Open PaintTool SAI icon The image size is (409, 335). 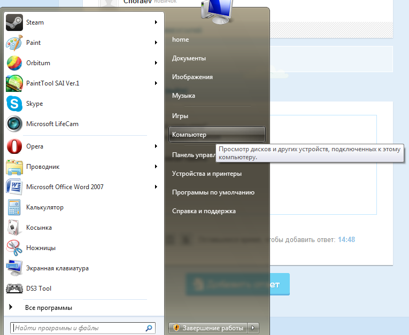[14, 83]
